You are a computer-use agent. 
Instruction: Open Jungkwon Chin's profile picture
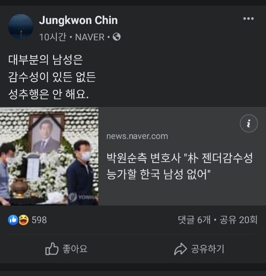[21, 27]
